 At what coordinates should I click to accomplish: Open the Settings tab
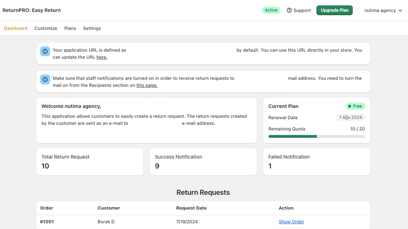pos(92,28)
